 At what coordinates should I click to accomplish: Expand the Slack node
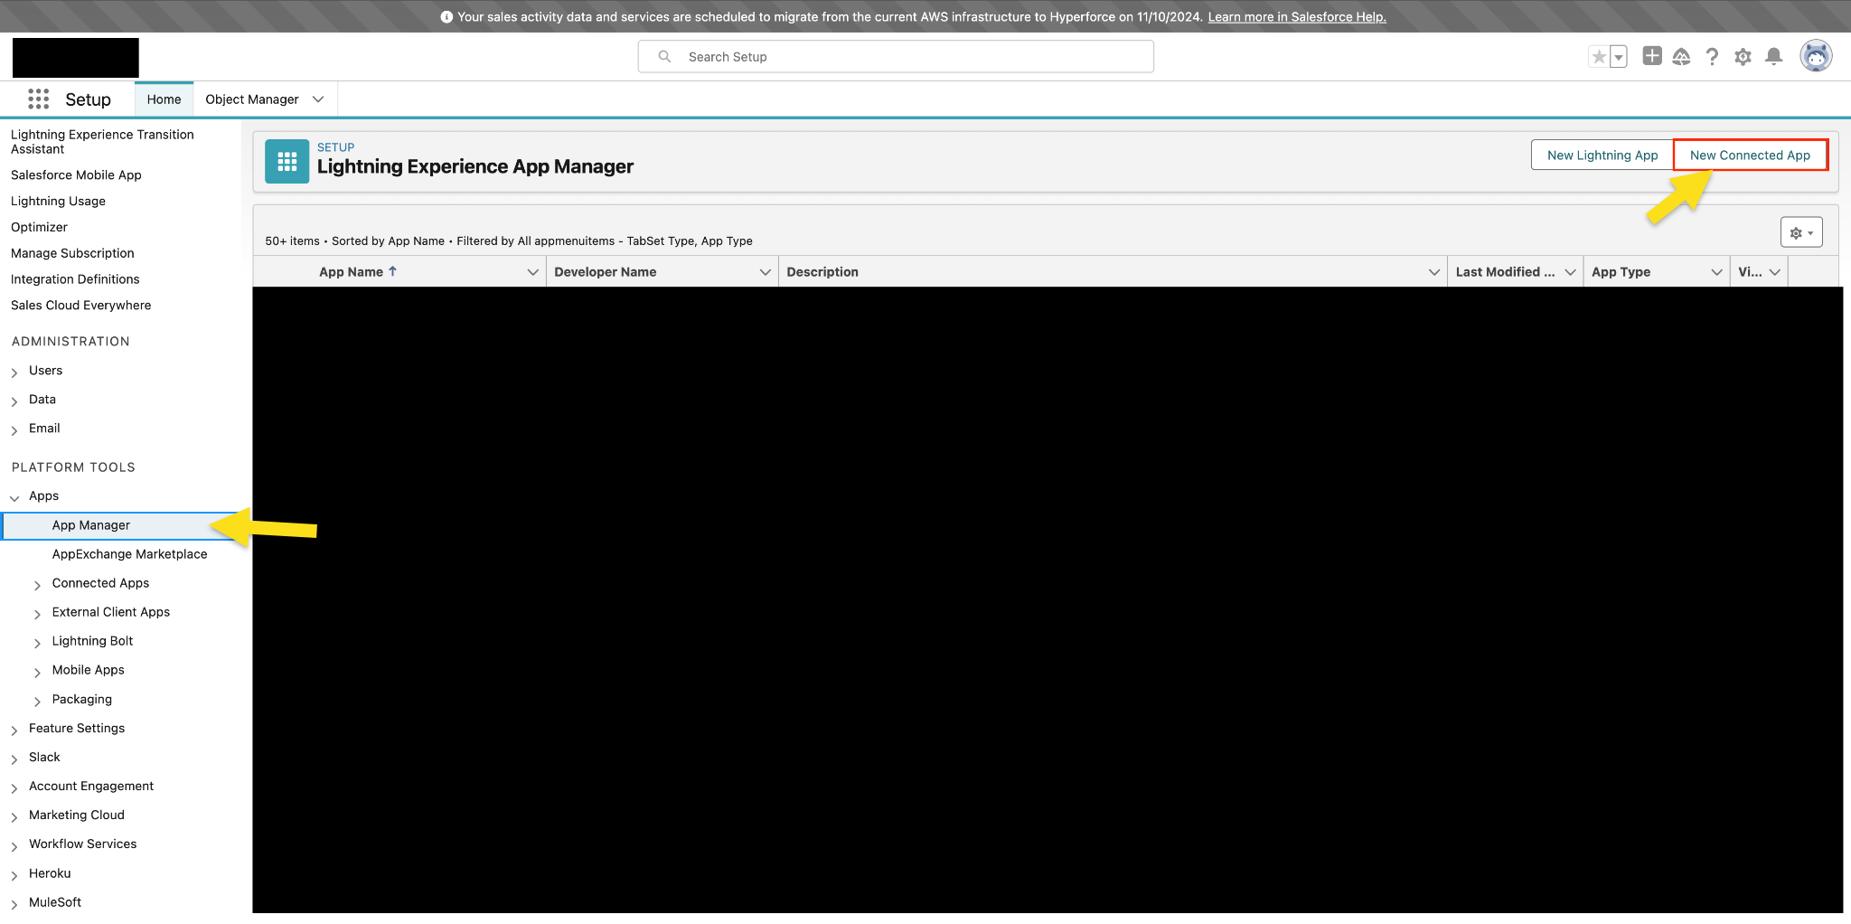click(x=14, y=758)
